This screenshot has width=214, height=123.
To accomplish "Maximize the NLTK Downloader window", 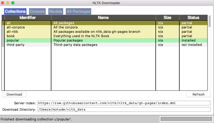I will coord(13,3).
